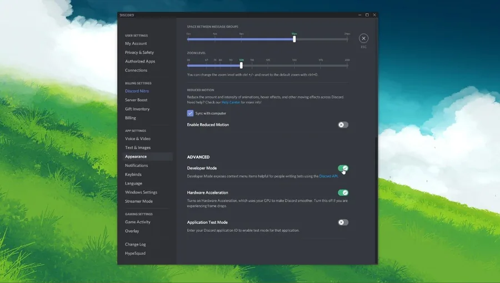This screenshot has height=283, width=500.
Task: Uncheck the Sync with computer checkbox
Action: 190,113
